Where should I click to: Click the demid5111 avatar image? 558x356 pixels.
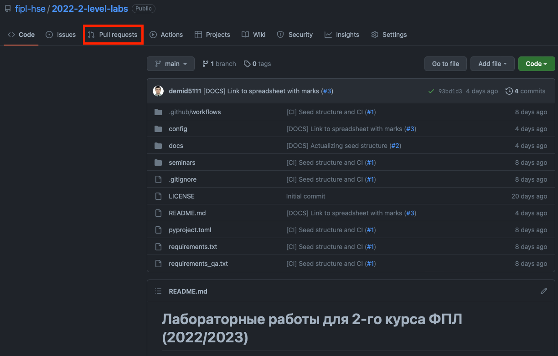[x=158, y=91]
